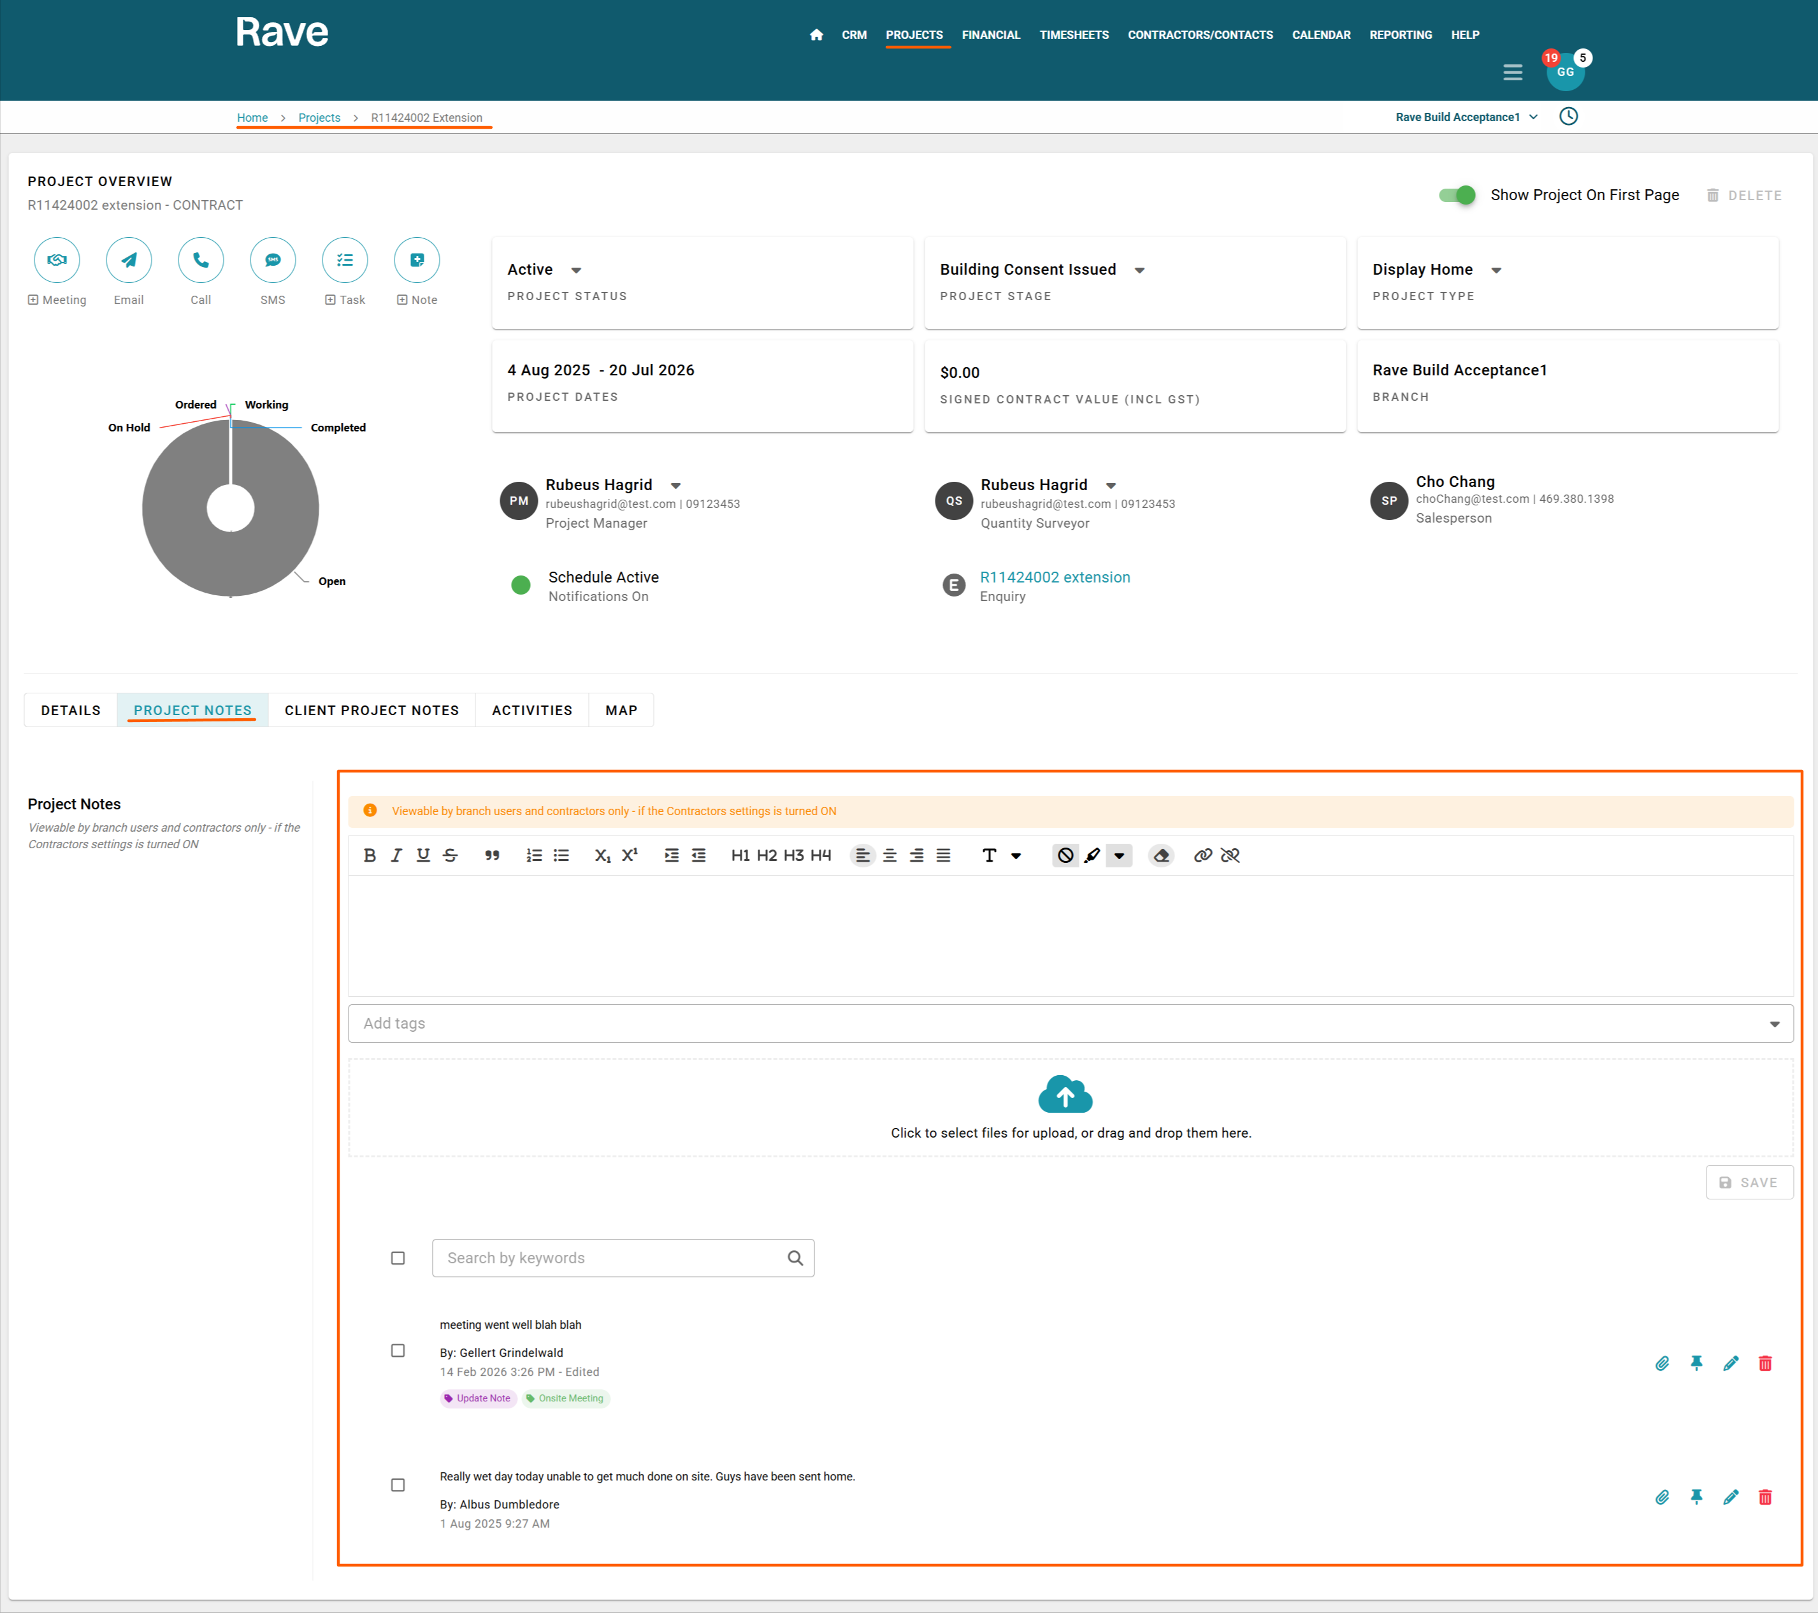The width and height of the screenshot is (1818, 1613).
Task: Open the R11424002 extension enquiry link
Action: 1055,577
